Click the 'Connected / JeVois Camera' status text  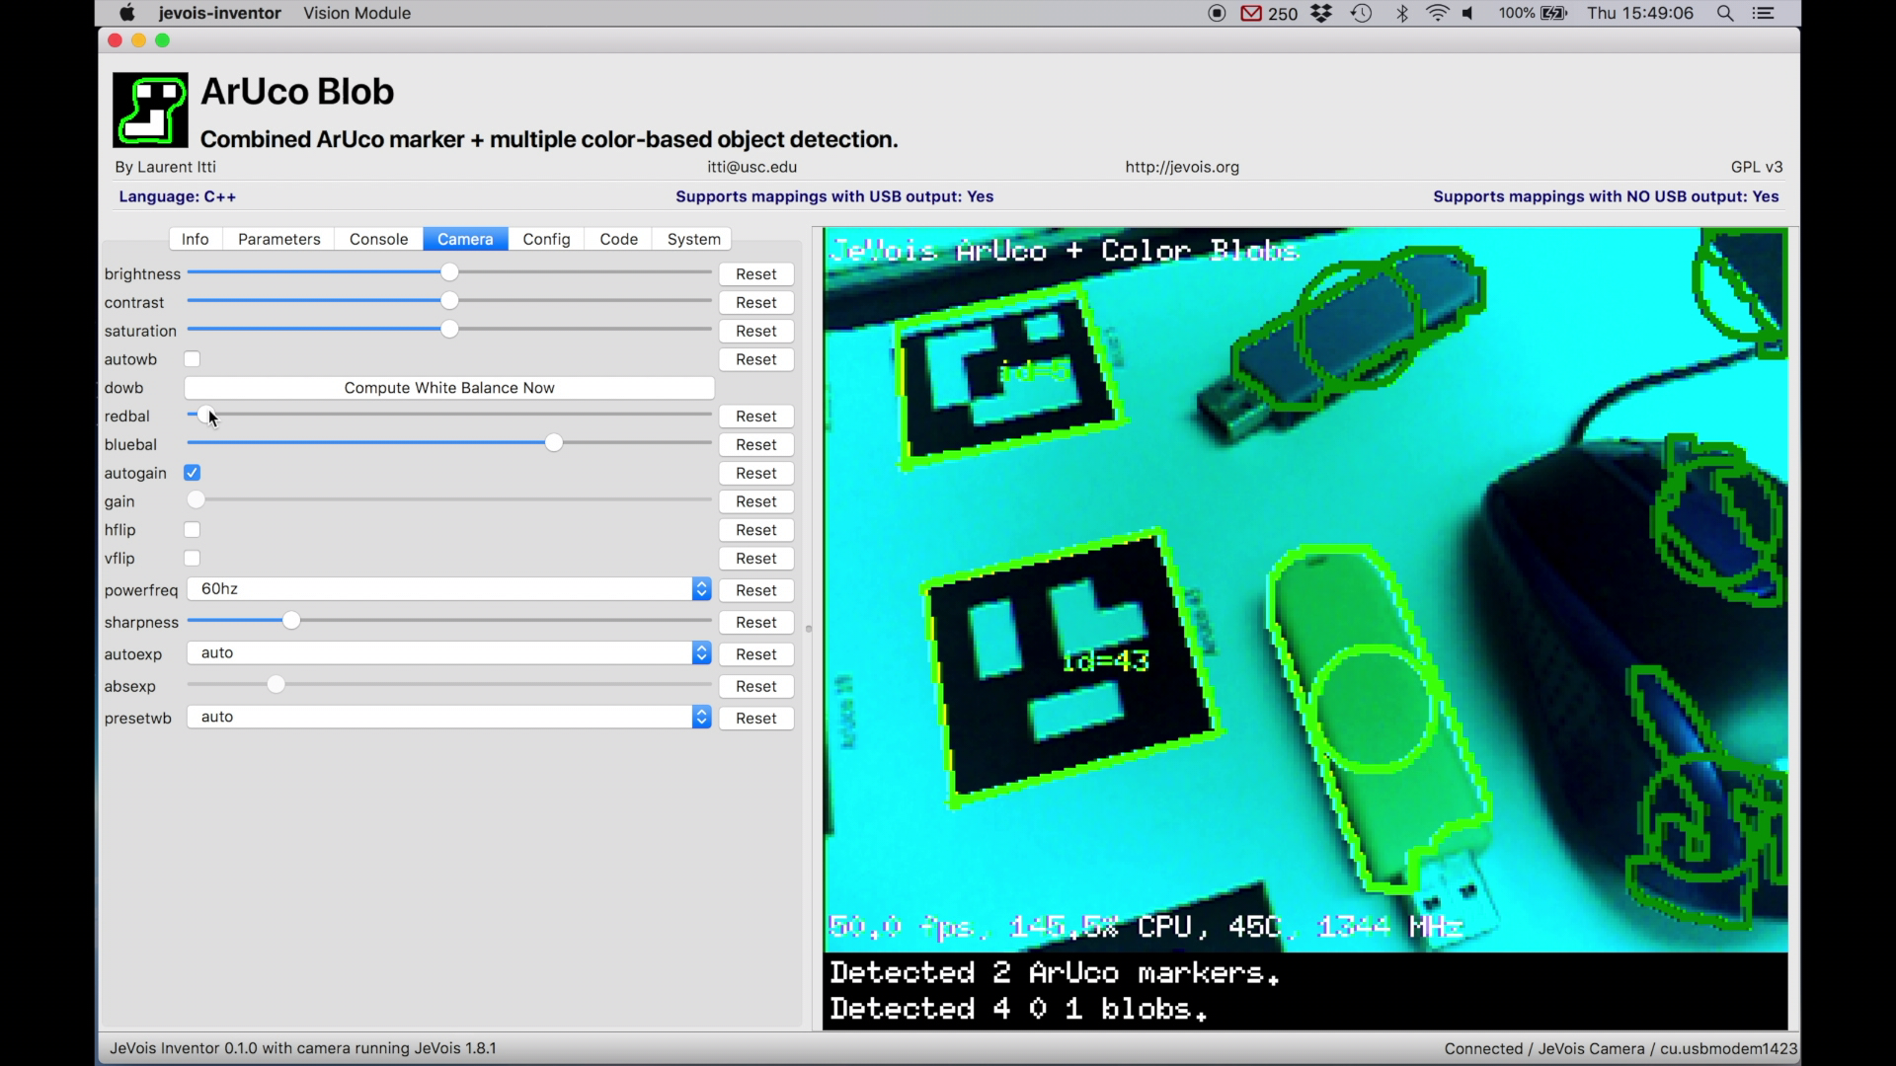pyautogui.click(x=1620, y=1048)
